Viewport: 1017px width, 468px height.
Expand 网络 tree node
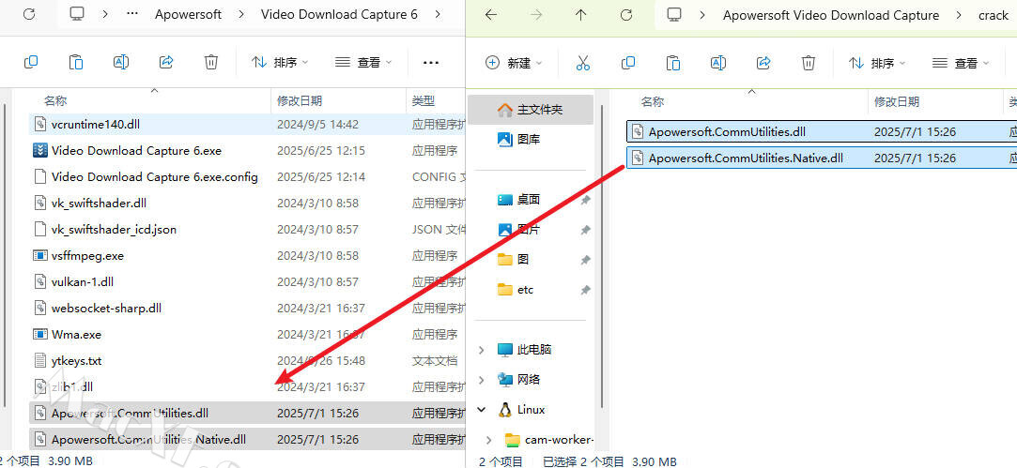click(x=481, y=380)
